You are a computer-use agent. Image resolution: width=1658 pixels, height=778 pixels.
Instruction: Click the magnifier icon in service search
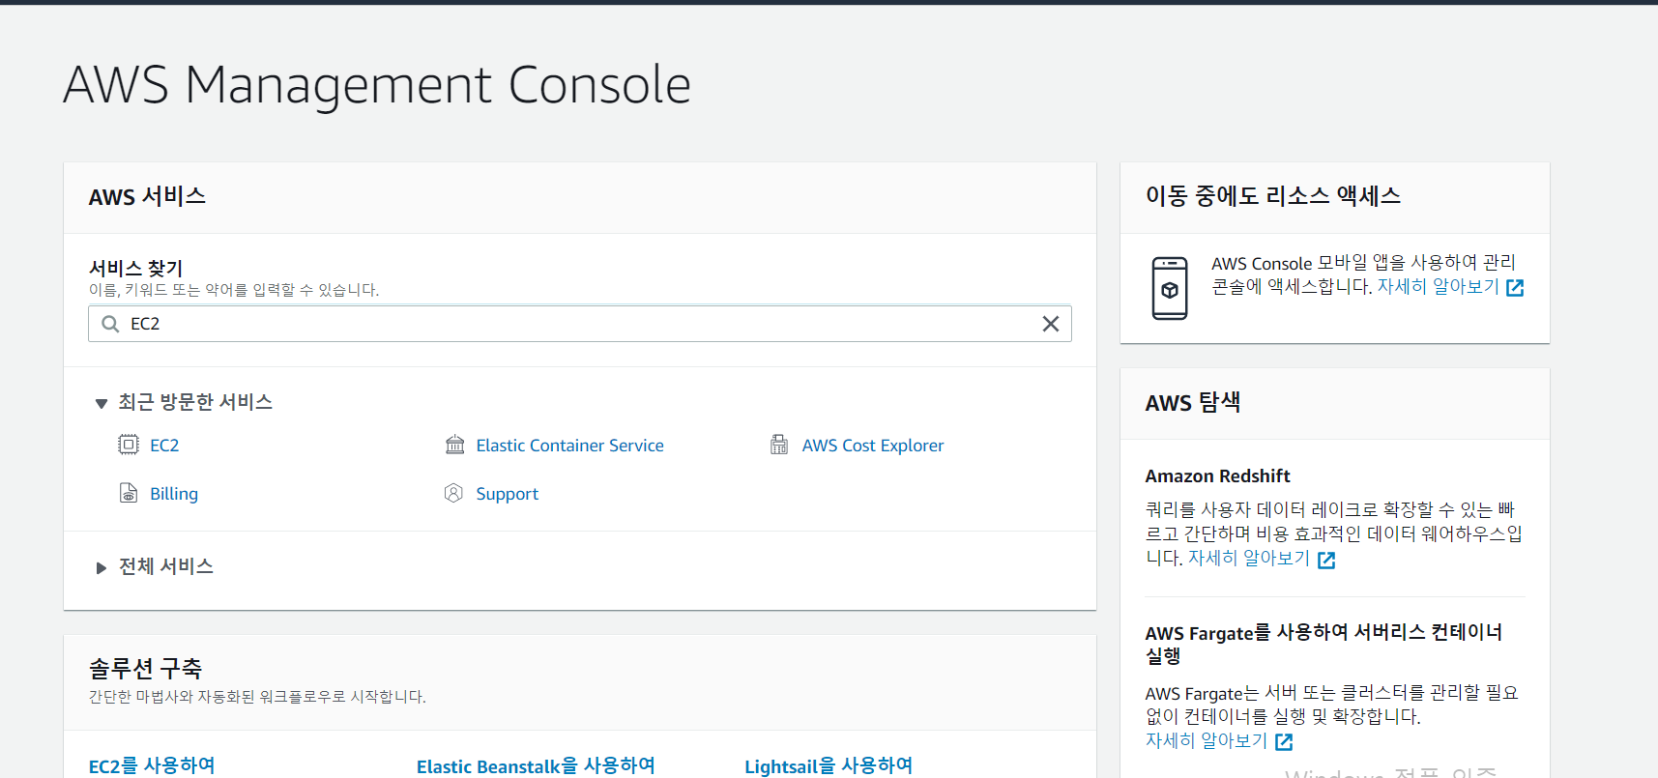(110, 324)
